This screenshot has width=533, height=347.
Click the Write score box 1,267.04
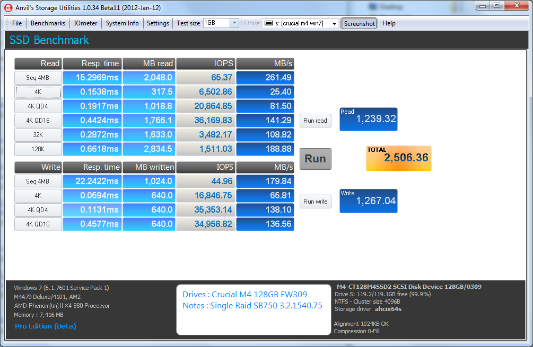tap(369, 201)
